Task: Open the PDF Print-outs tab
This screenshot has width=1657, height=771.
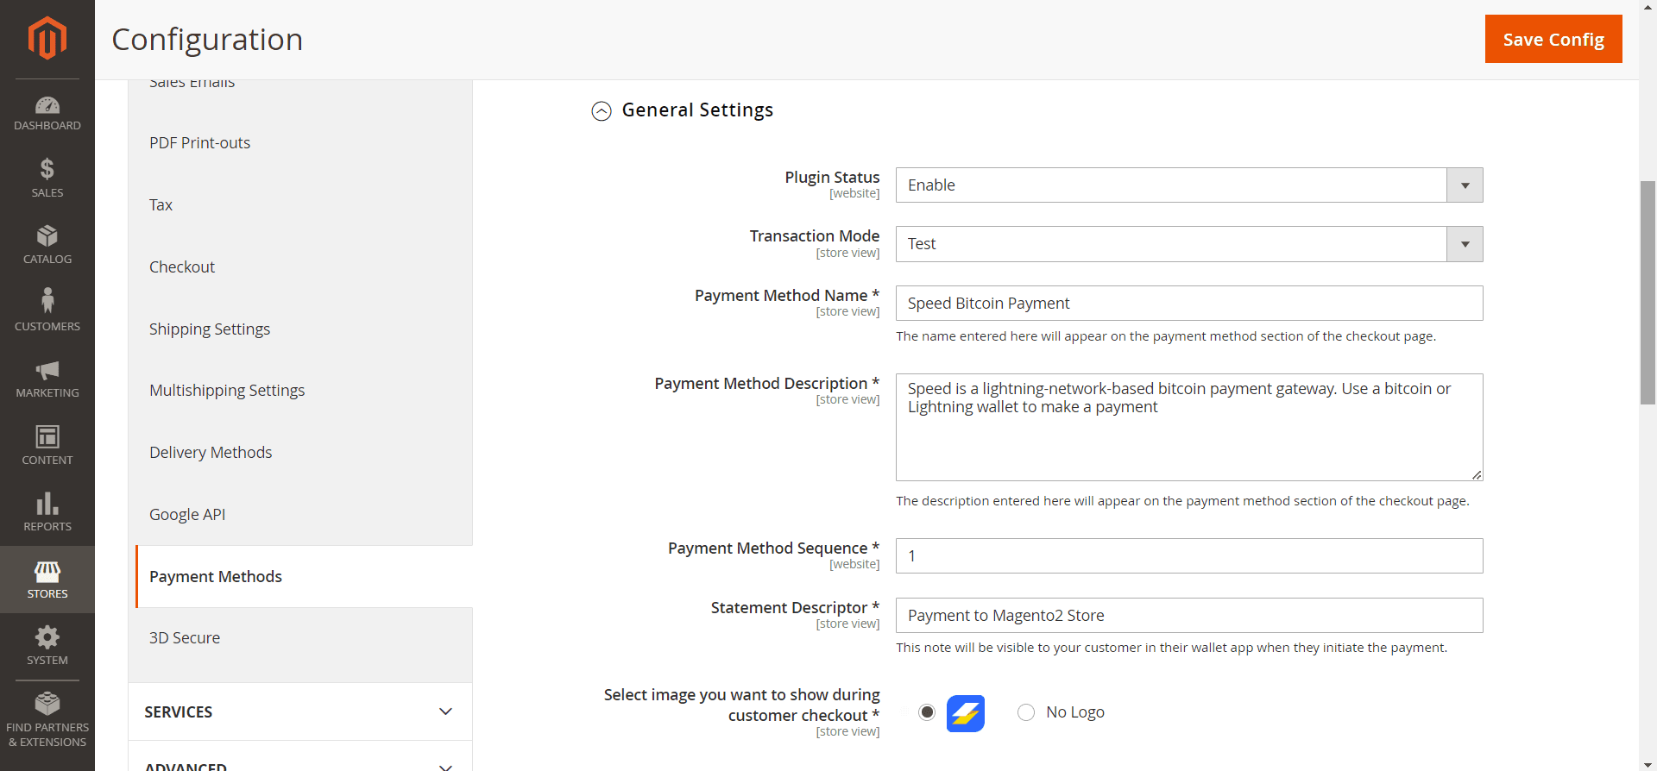Action: (300, 143)
